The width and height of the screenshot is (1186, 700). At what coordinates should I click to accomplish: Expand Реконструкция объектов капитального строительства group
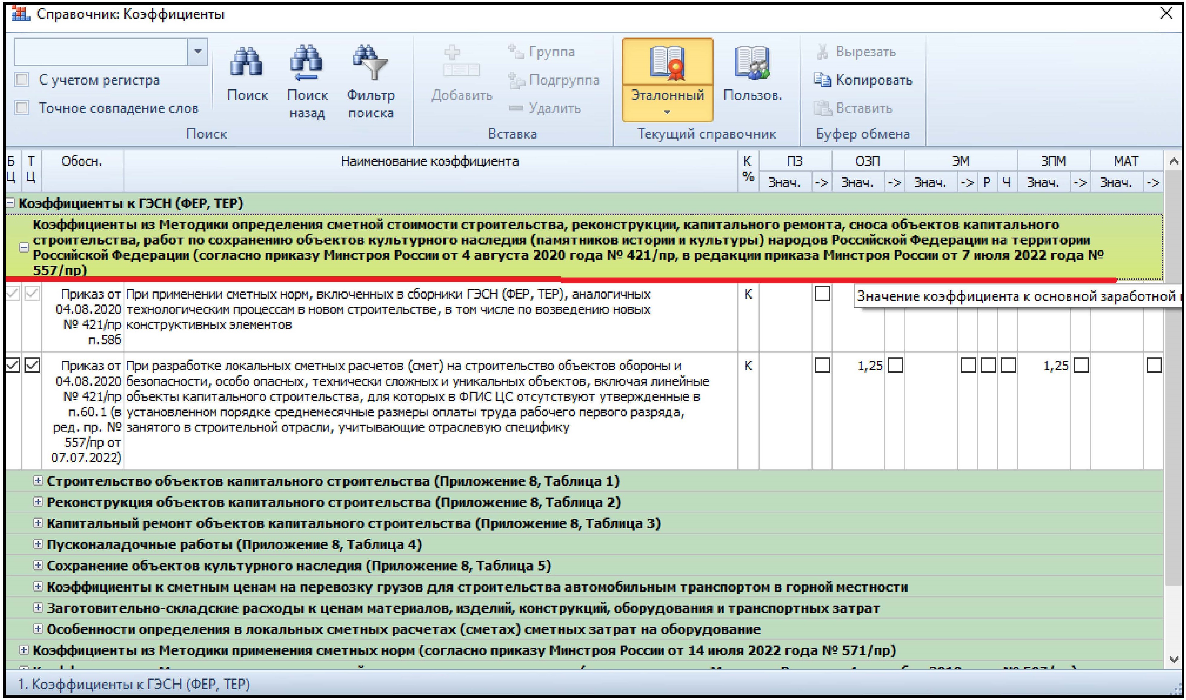[38, 502]
